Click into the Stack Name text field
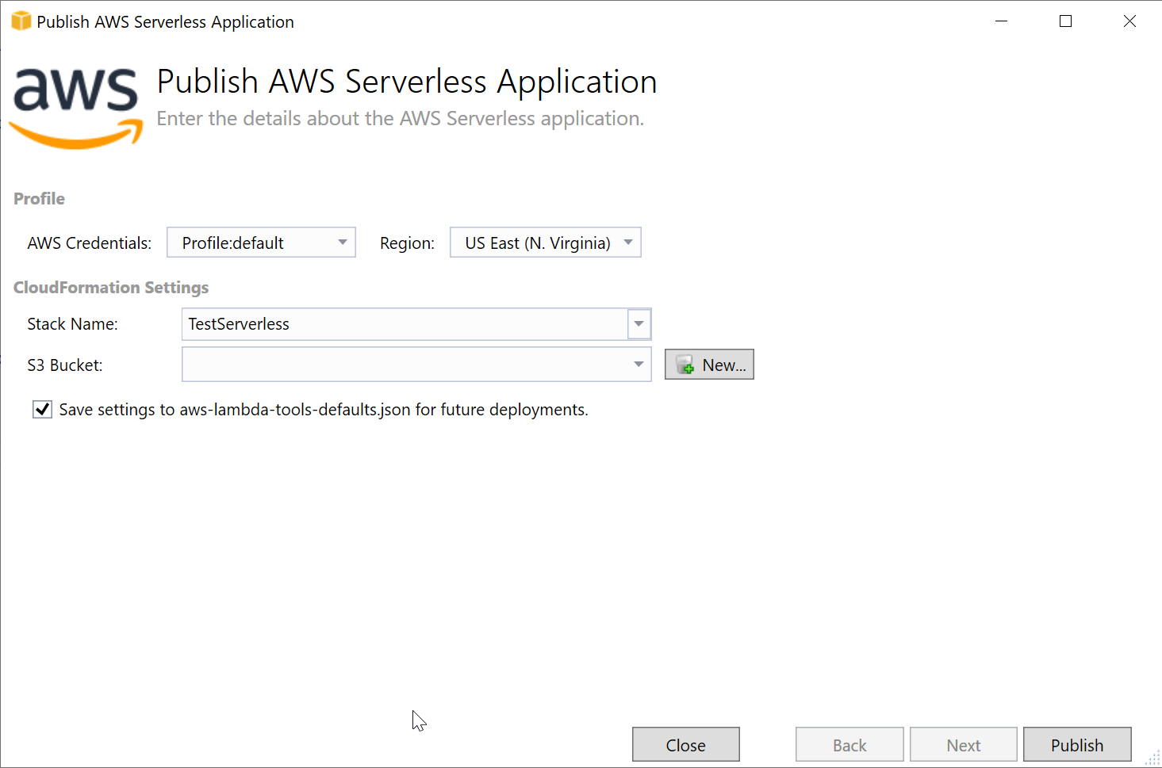 tap(405, 324)
